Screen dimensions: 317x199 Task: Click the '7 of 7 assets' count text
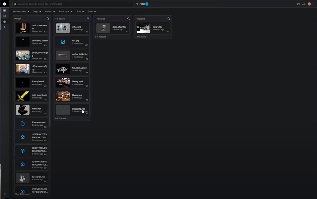(60, 119)
